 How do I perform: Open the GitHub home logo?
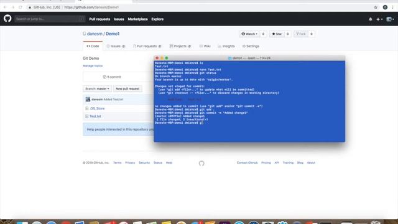[x=7, y=19]
